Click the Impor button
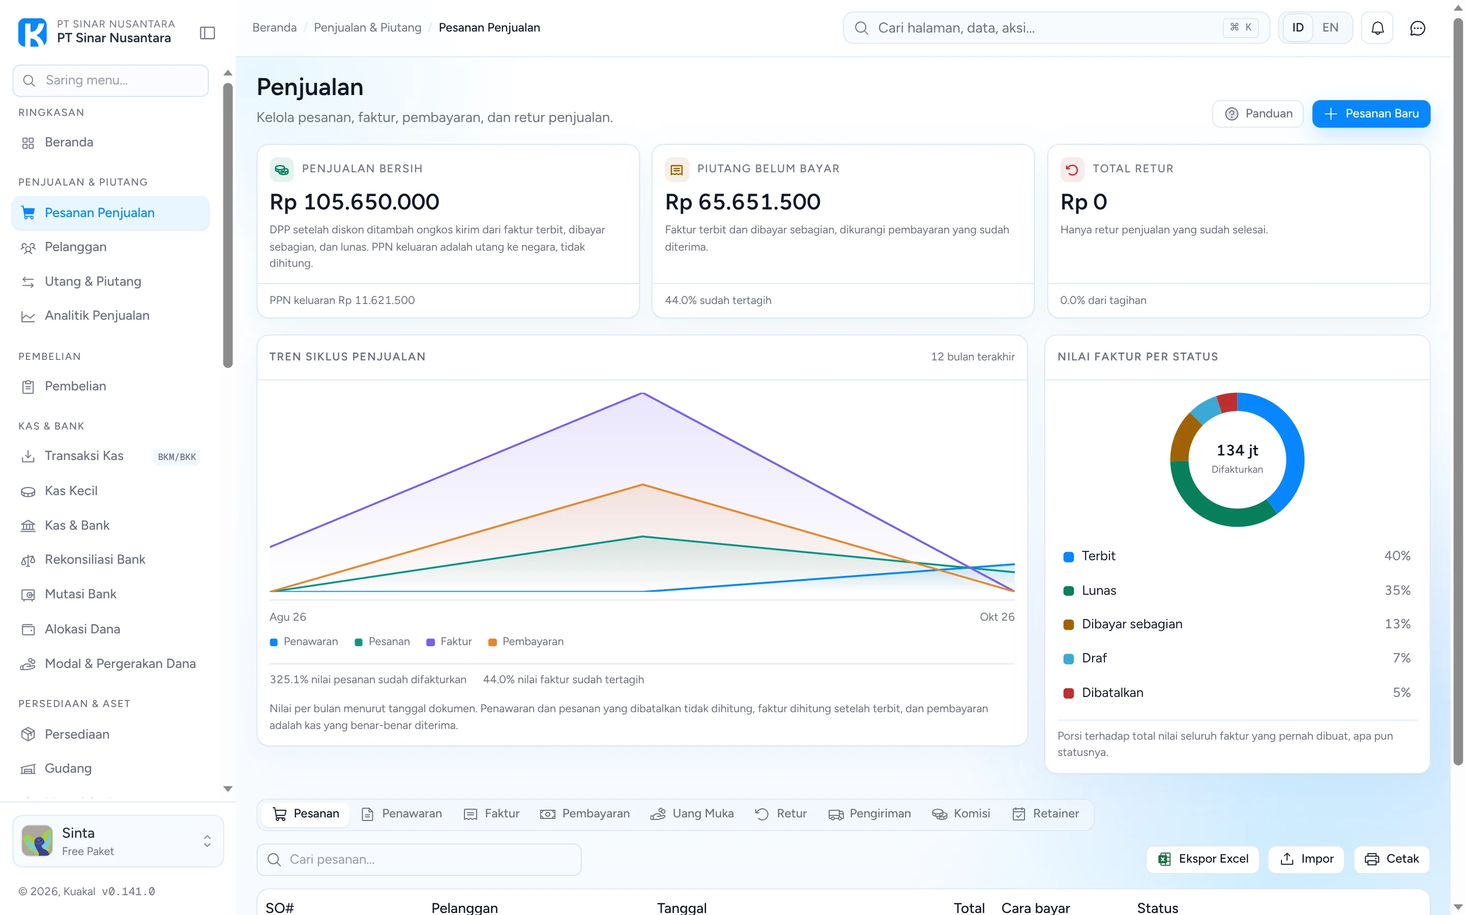Screen dimensions: 1465x915 click(1306, 860)
